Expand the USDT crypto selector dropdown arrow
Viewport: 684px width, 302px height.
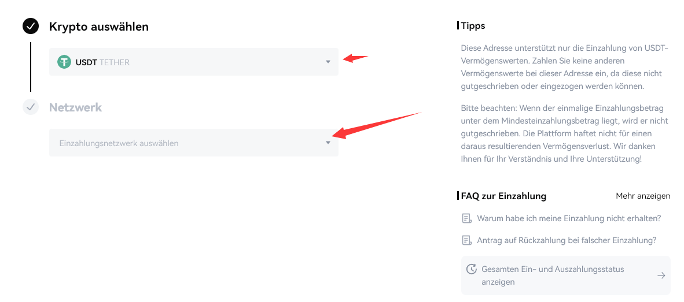(328, 62)
